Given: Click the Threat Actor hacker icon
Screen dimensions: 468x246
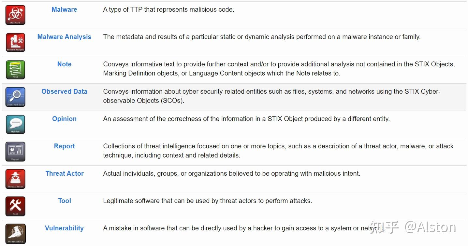Looking at the screenshot, I should pyautogui.click(x=15, y=179).
